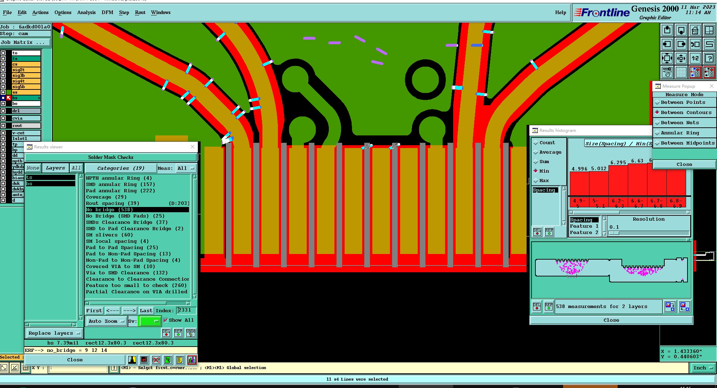Click the pan-left arrow view icon

tap(667, 45)
